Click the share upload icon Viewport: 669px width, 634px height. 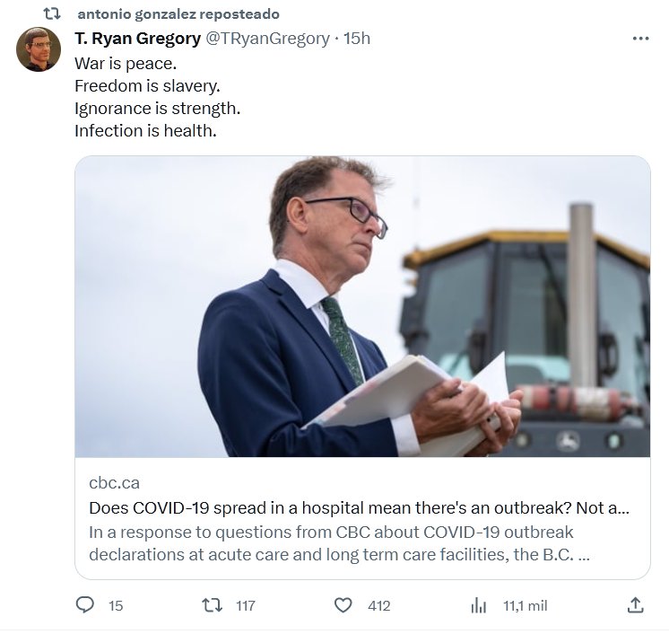click(635, 605)
